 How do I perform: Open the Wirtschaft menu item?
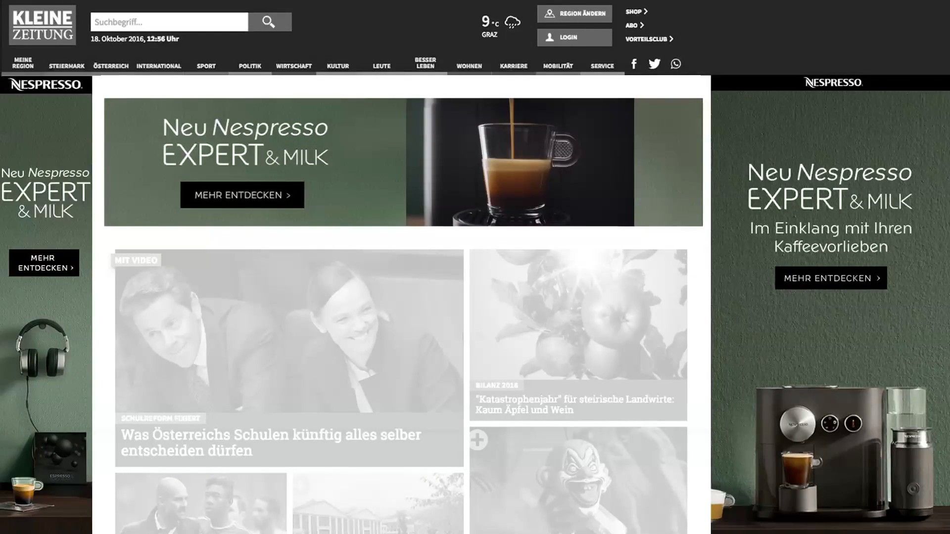[x=294, y=66]
